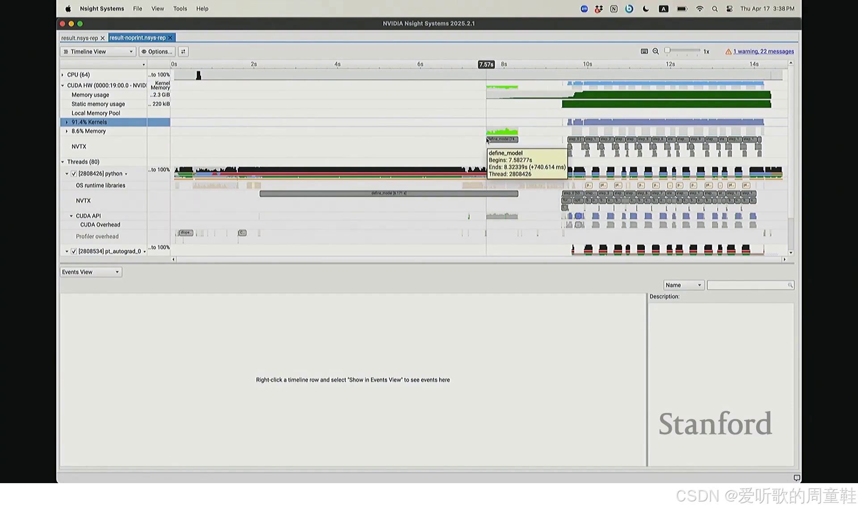This screenshot has height=510, width=858.
Task: Open the Tools menu
Action: tap(180, 9)
